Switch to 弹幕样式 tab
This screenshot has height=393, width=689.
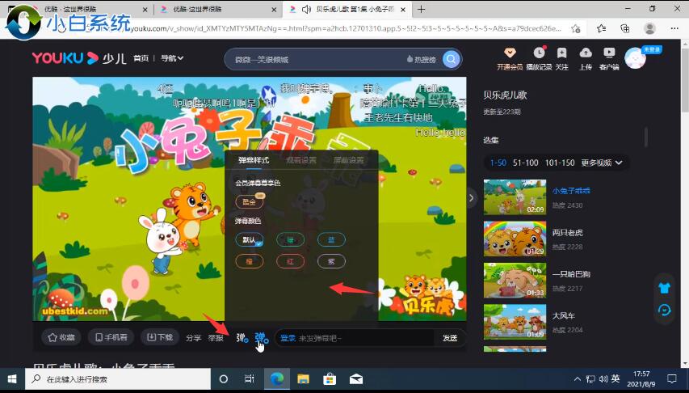pos(254,160)
